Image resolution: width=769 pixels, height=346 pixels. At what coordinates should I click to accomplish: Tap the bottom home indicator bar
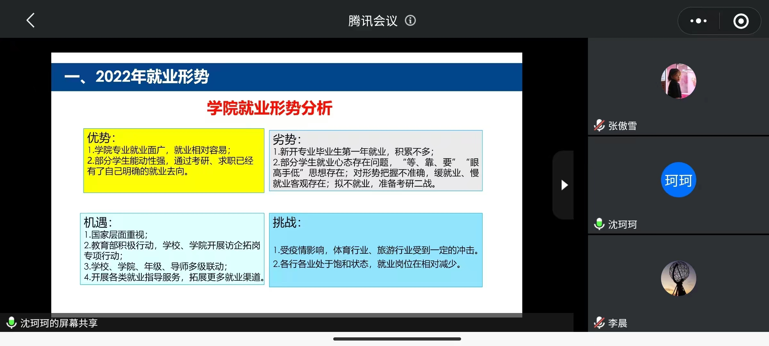pyautogui.click(x=397, y=339)
